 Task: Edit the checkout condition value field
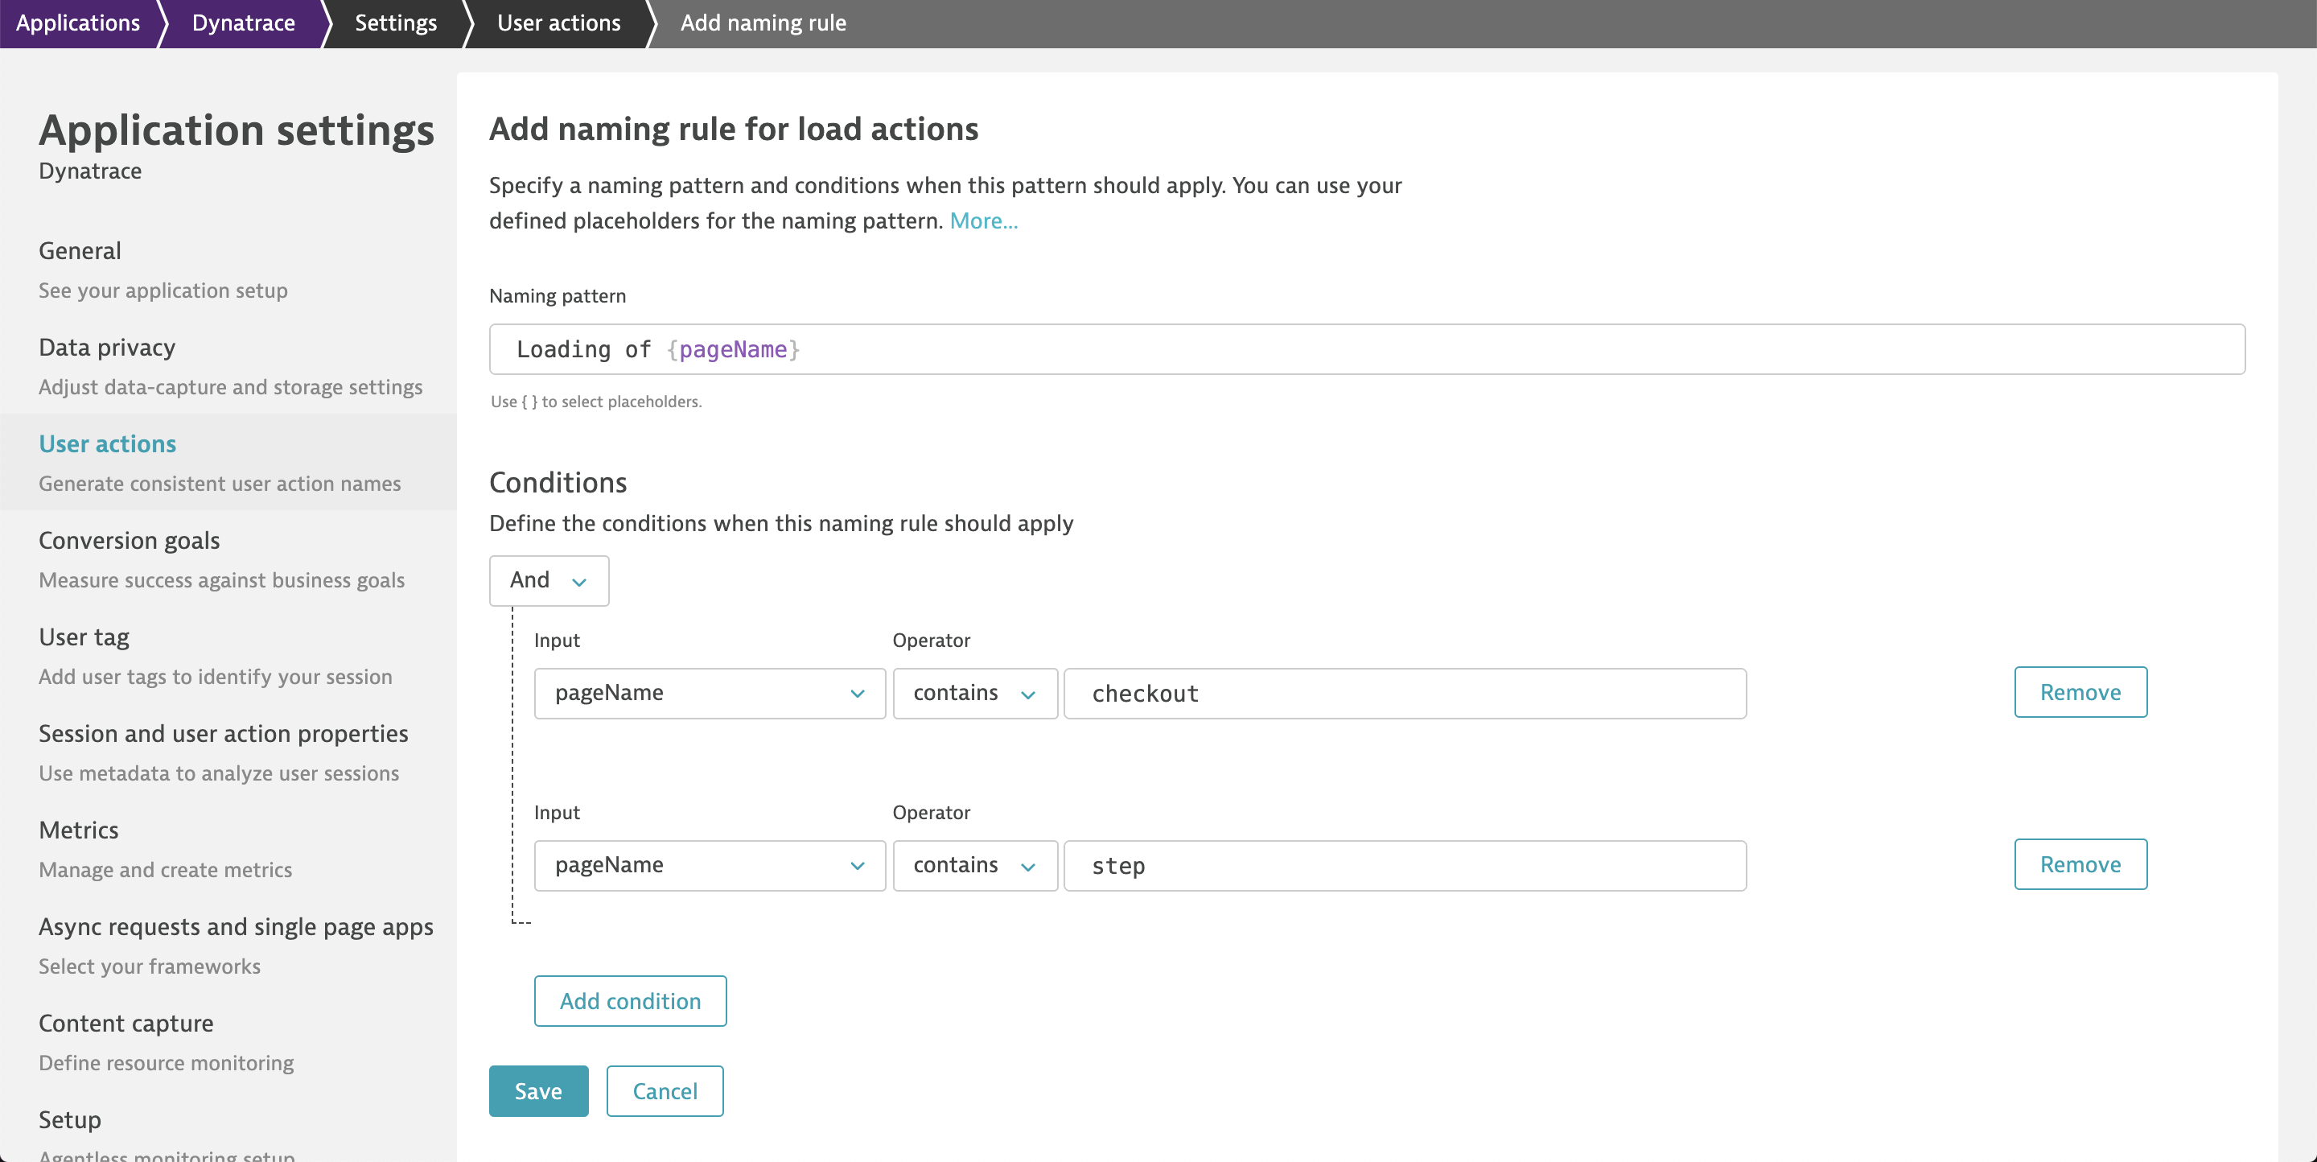coord(1405,693)
